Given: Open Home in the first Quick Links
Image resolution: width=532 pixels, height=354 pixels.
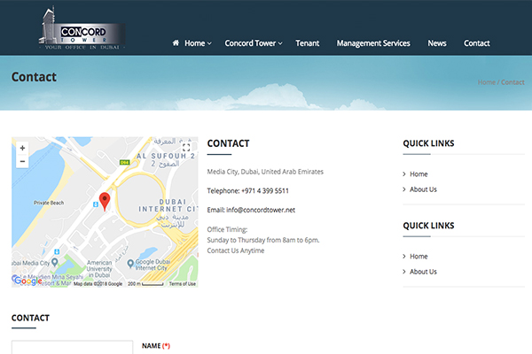Looking at the screenshot, I should point(419,174).
